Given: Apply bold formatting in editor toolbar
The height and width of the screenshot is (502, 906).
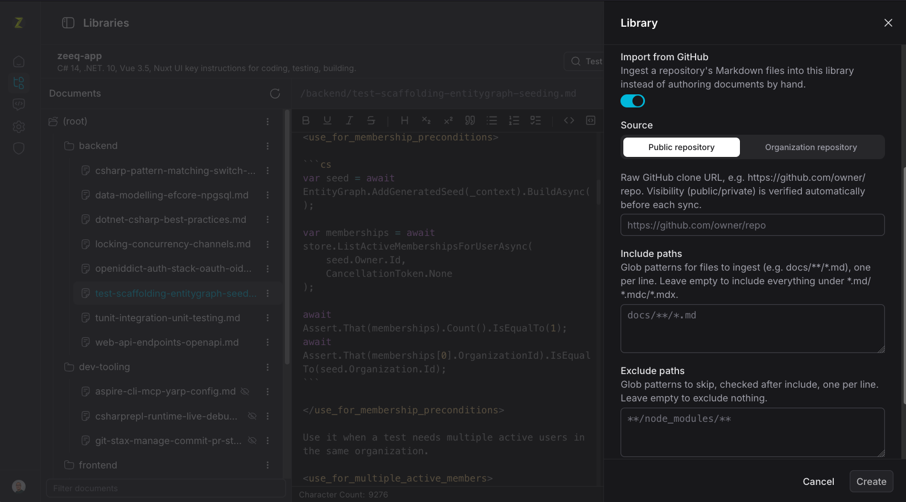Looking at the screenshot, I should (x=306, y=121).
